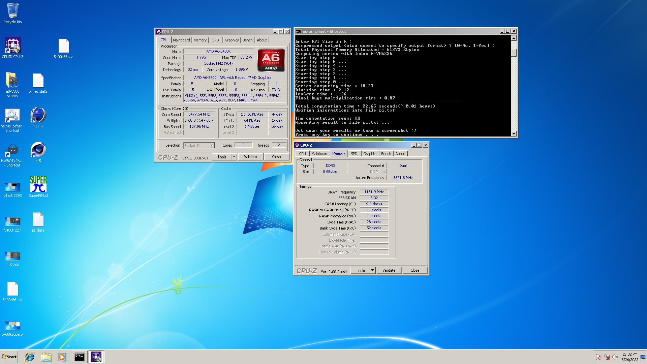Click the DRAM Frequency 1151.9 MHz value

point(374,192)
